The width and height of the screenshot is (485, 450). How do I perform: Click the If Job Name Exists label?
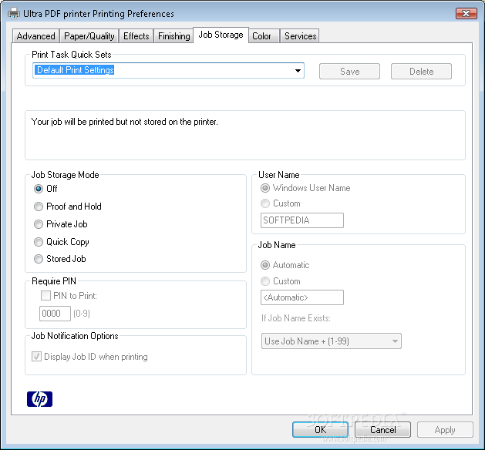click(295, 318)
